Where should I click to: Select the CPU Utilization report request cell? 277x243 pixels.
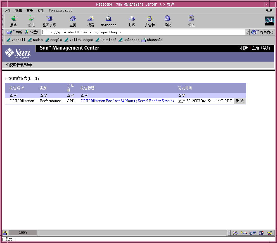(x=22, y=101)
